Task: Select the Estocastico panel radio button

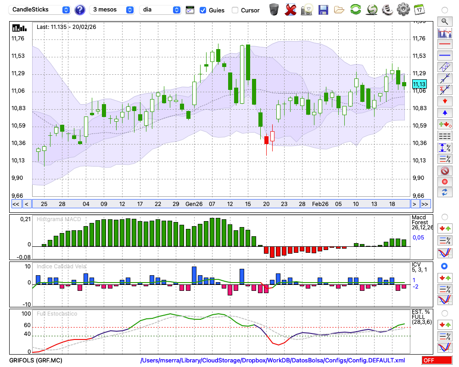Action: 444,313
